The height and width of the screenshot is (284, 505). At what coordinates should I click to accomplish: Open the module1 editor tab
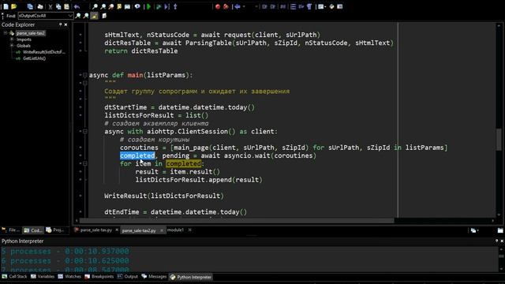click(175, 230)
